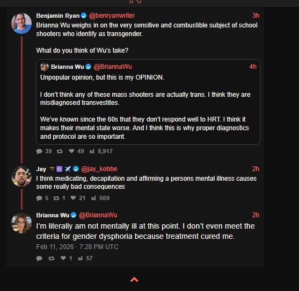
Task: Open the quoted Brianna Wu tweet box
Action: point(148,102)
